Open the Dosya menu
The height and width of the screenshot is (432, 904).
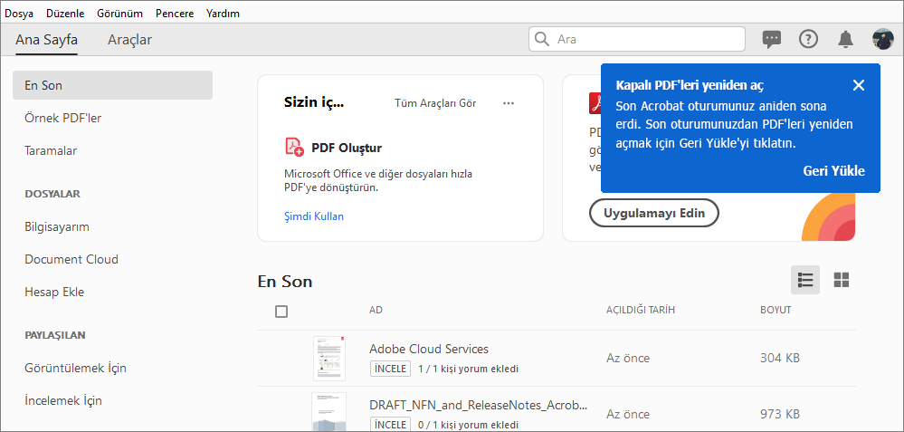[19, 14]
